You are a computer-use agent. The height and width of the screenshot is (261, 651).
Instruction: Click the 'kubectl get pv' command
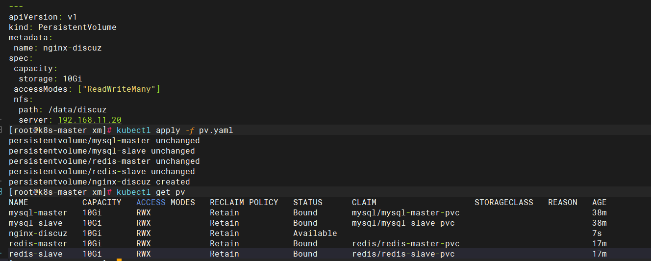pos(151,192)
